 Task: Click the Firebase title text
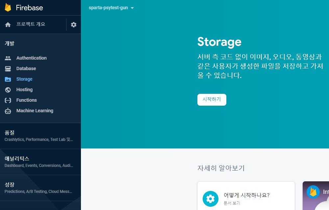29,8
